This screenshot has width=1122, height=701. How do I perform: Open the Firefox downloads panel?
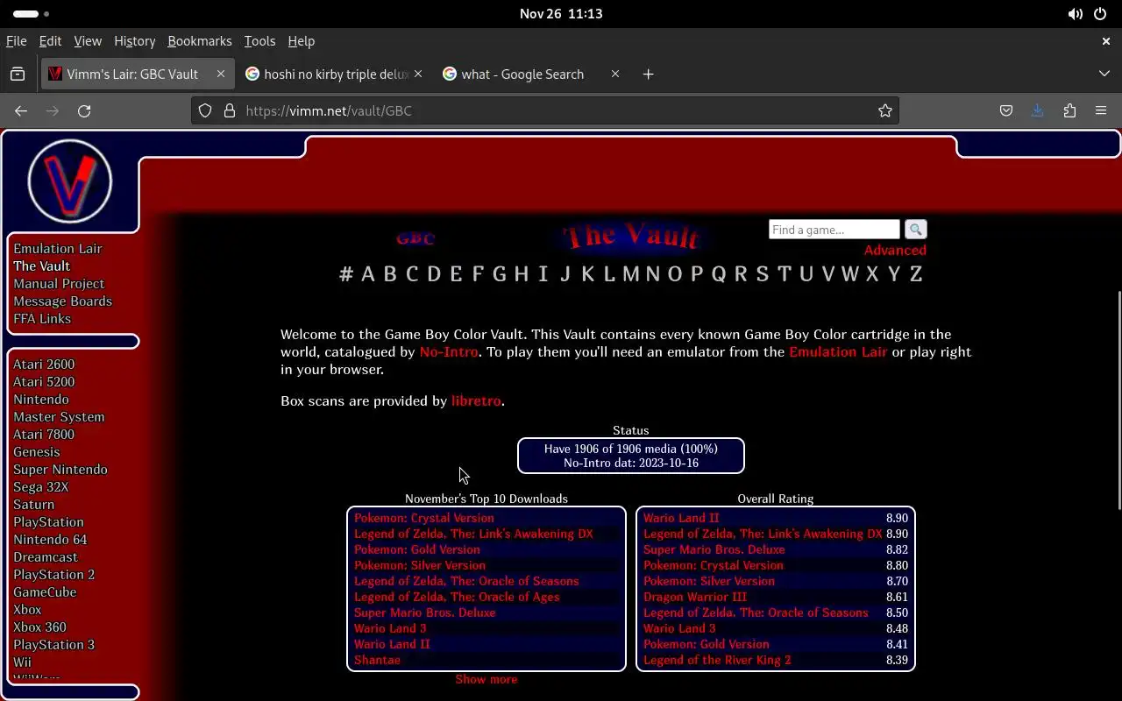pyautogui.click(x=1038, y=110)
